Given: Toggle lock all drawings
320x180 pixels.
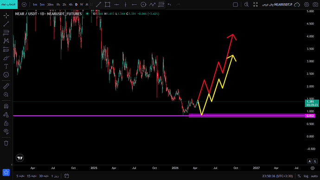Looking at the screenshot, I should pyautogui.click(x=6, y=123).
